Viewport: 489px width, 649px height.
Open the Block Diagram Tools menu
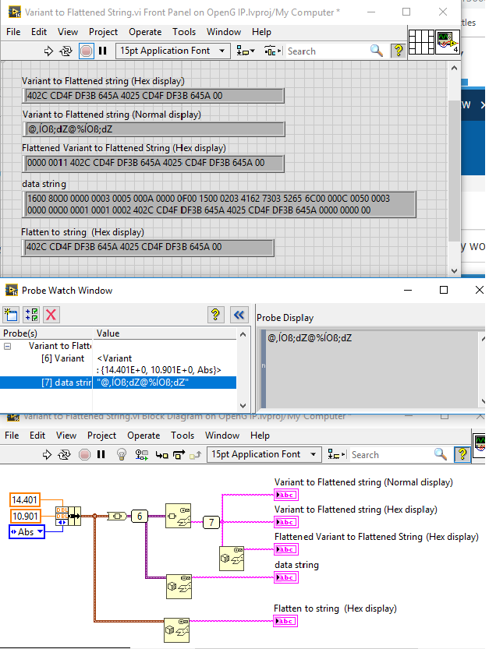coord(182,436)
